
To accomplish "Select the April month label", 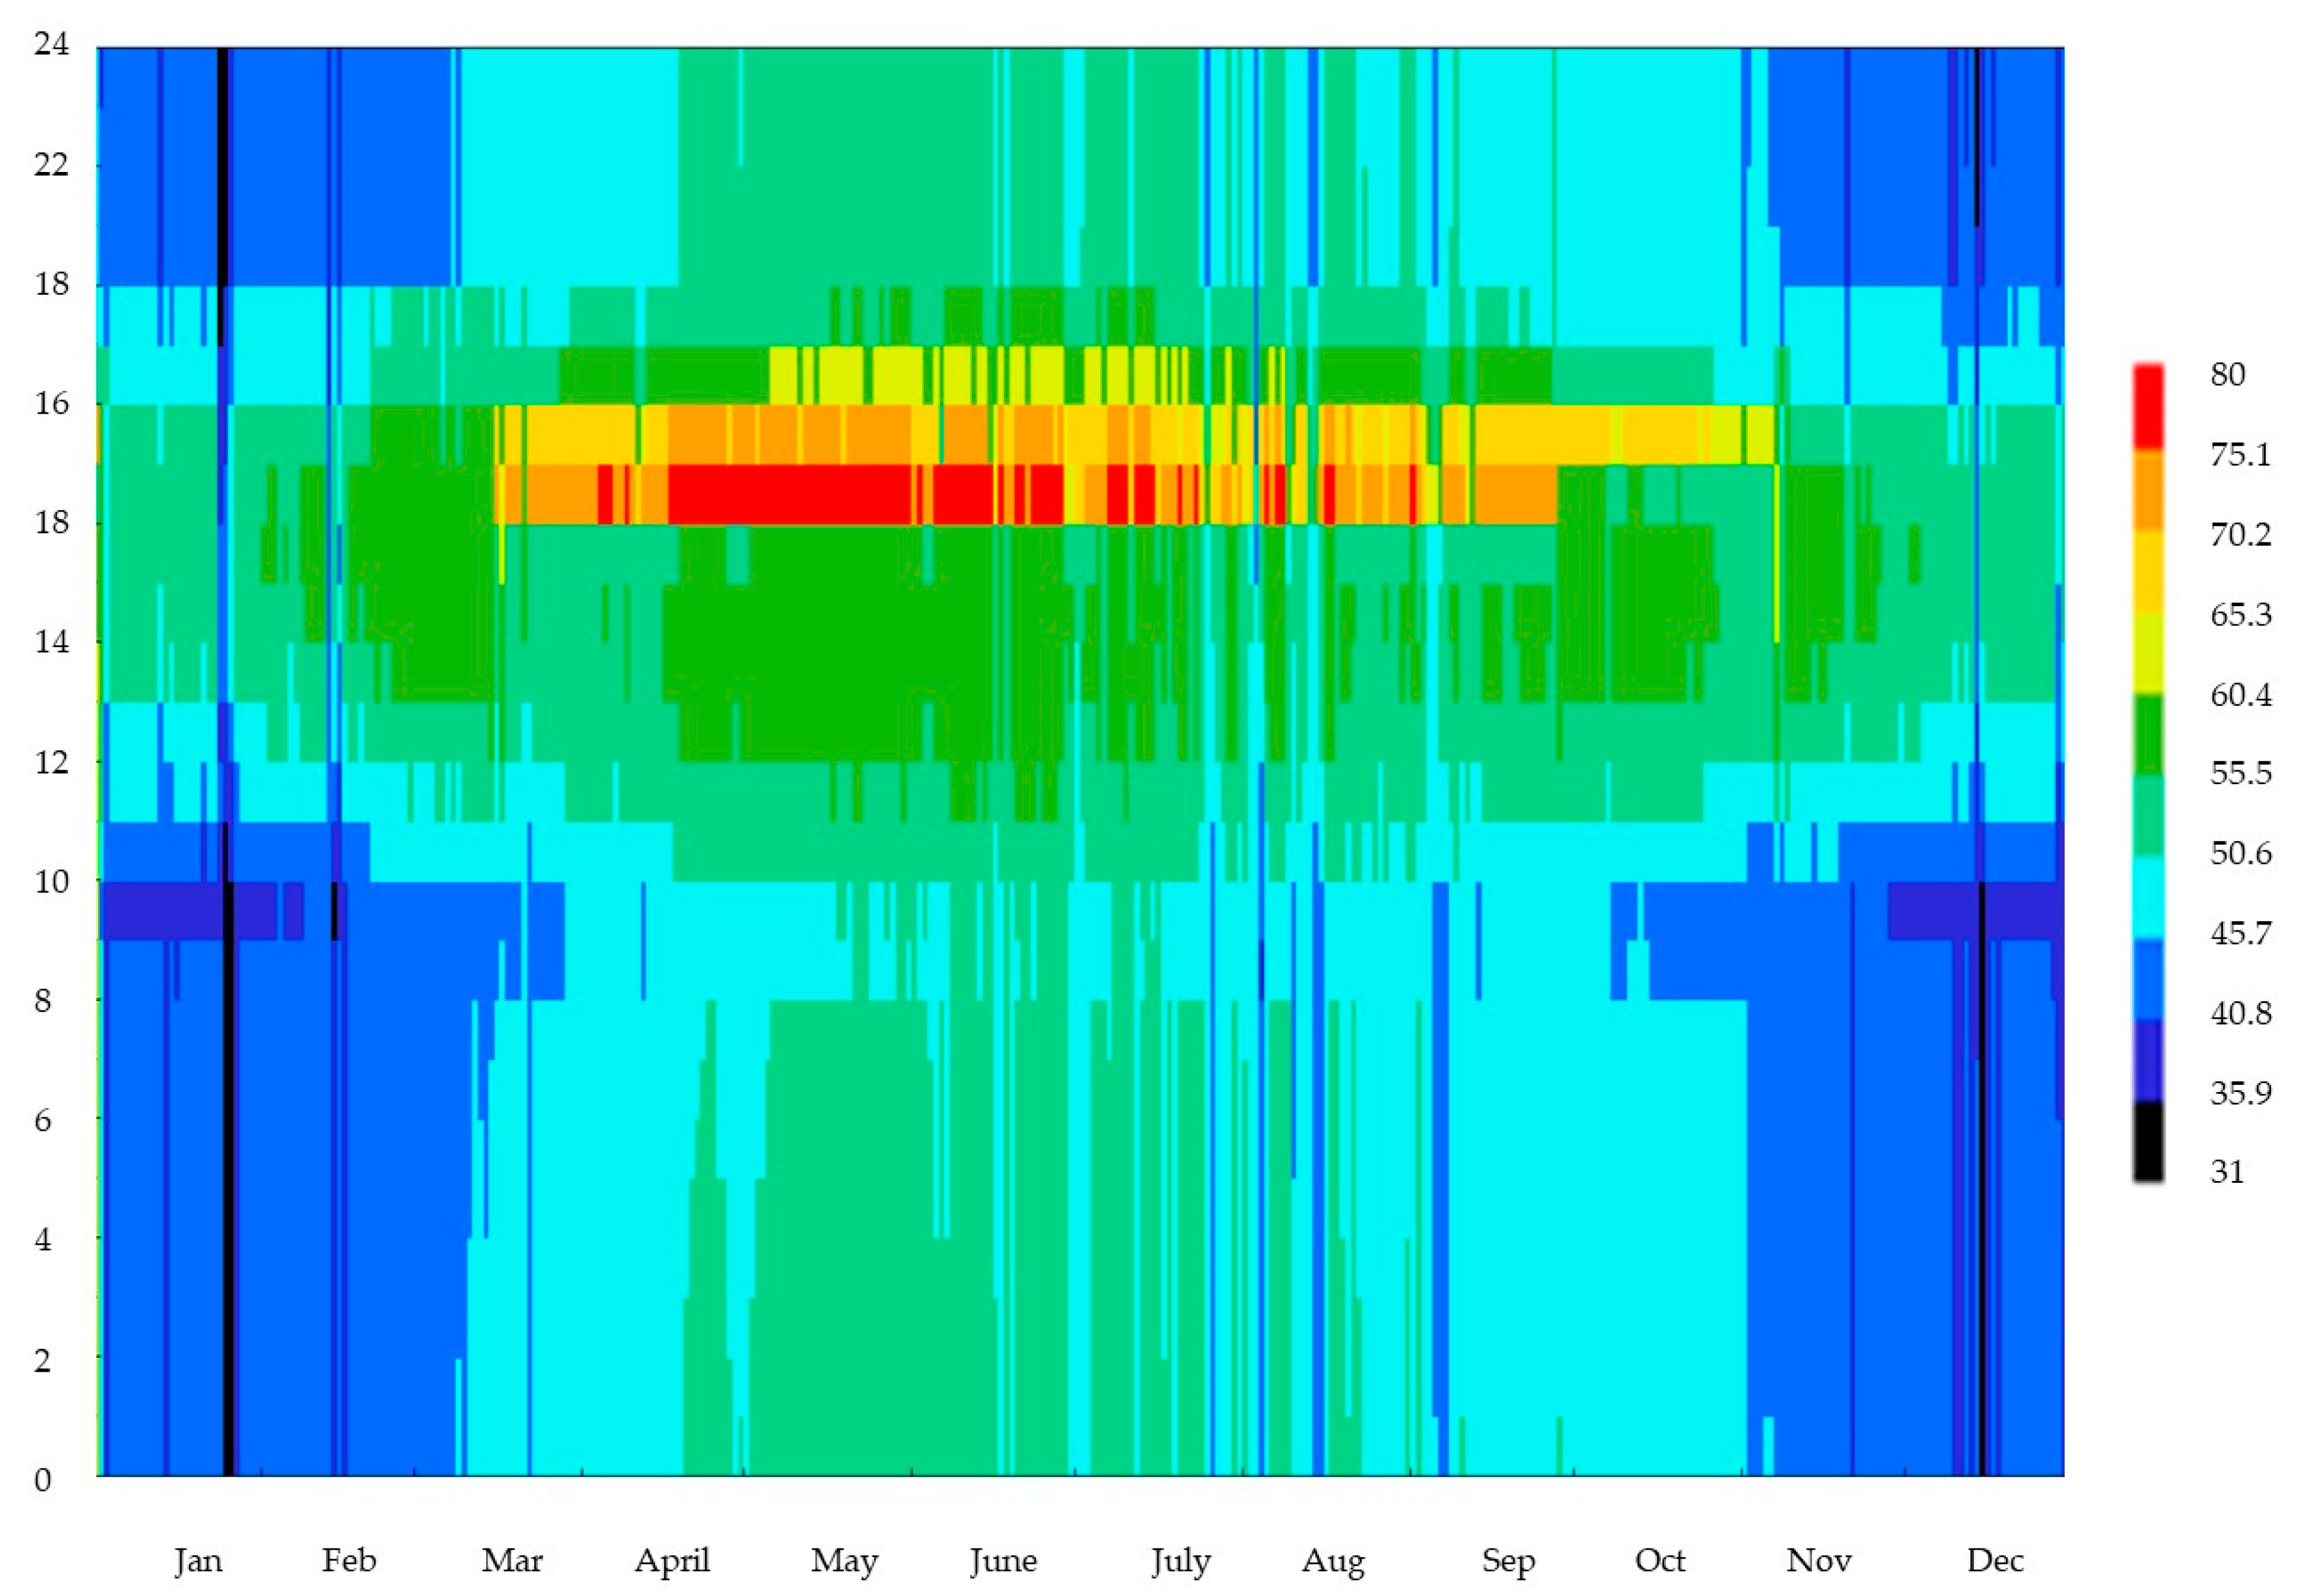I will [x=672, y=1560].
